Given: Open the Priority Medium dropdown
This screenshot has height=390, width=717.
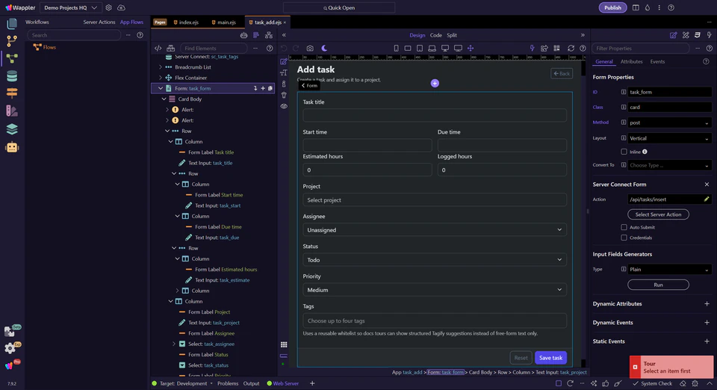Looking at the screenshot, I should [435, 290].
